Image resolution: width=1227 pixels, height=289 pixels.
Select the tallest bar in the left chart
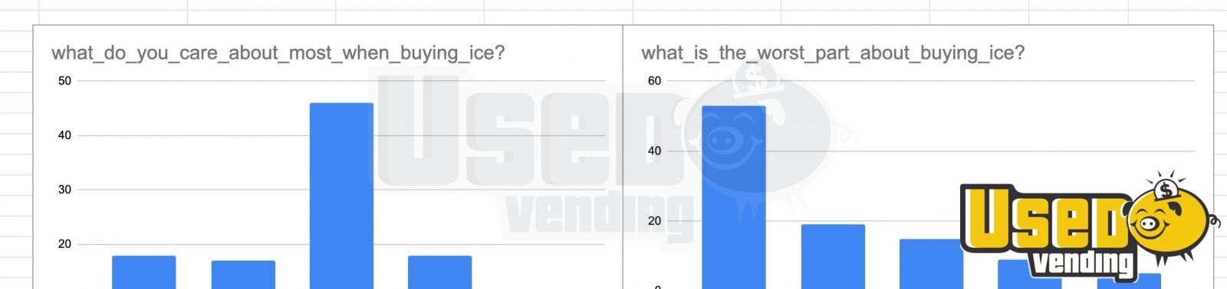pos(341,196)
